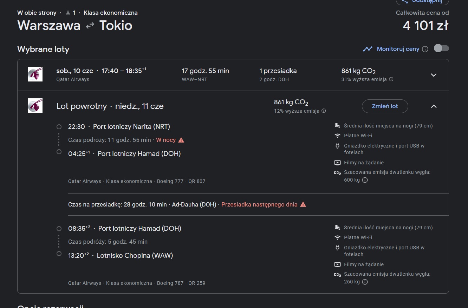This screenshot has width=468, height=308.
Task: Expand the outbound flight sob., 10 cze details
Action: coord(434,75)
